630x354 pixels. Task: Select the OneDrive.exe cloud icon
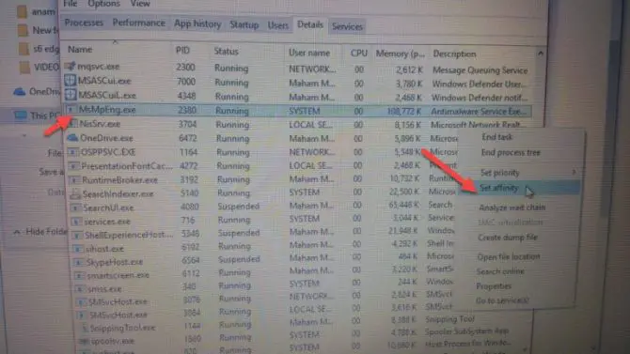tap(72, 138)
